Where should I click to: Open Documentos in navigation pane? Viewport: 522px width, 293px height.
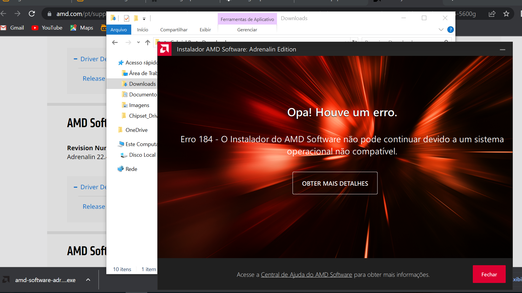coord(140,95)
